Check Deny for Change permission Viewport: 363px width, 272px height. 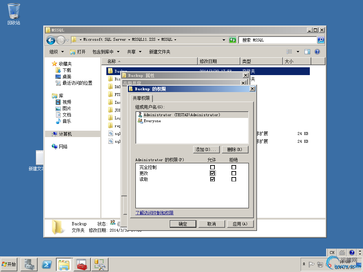coord(234,173)
